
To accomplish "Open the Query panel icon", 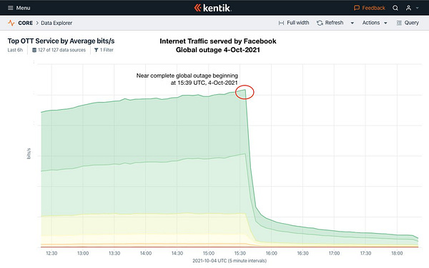I will [399, 23].
